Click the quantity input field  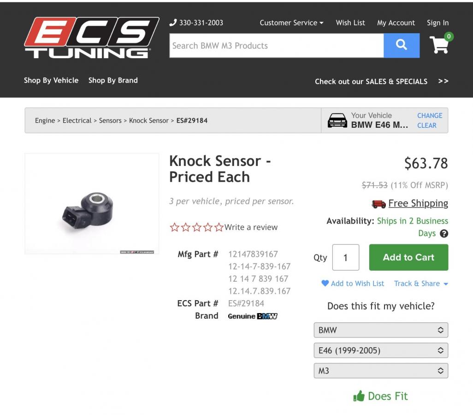[x=345, y=257]
